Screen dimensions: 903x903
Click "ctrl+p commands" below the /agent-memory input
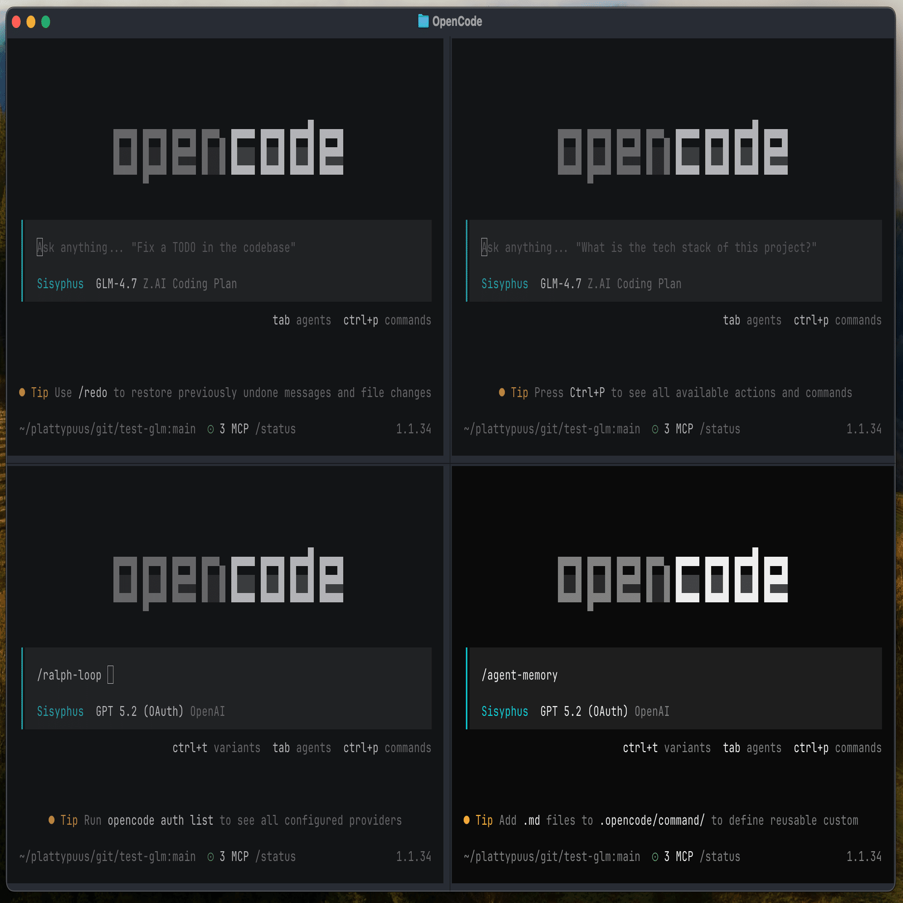pyautogui.click(x=838, y=748)
